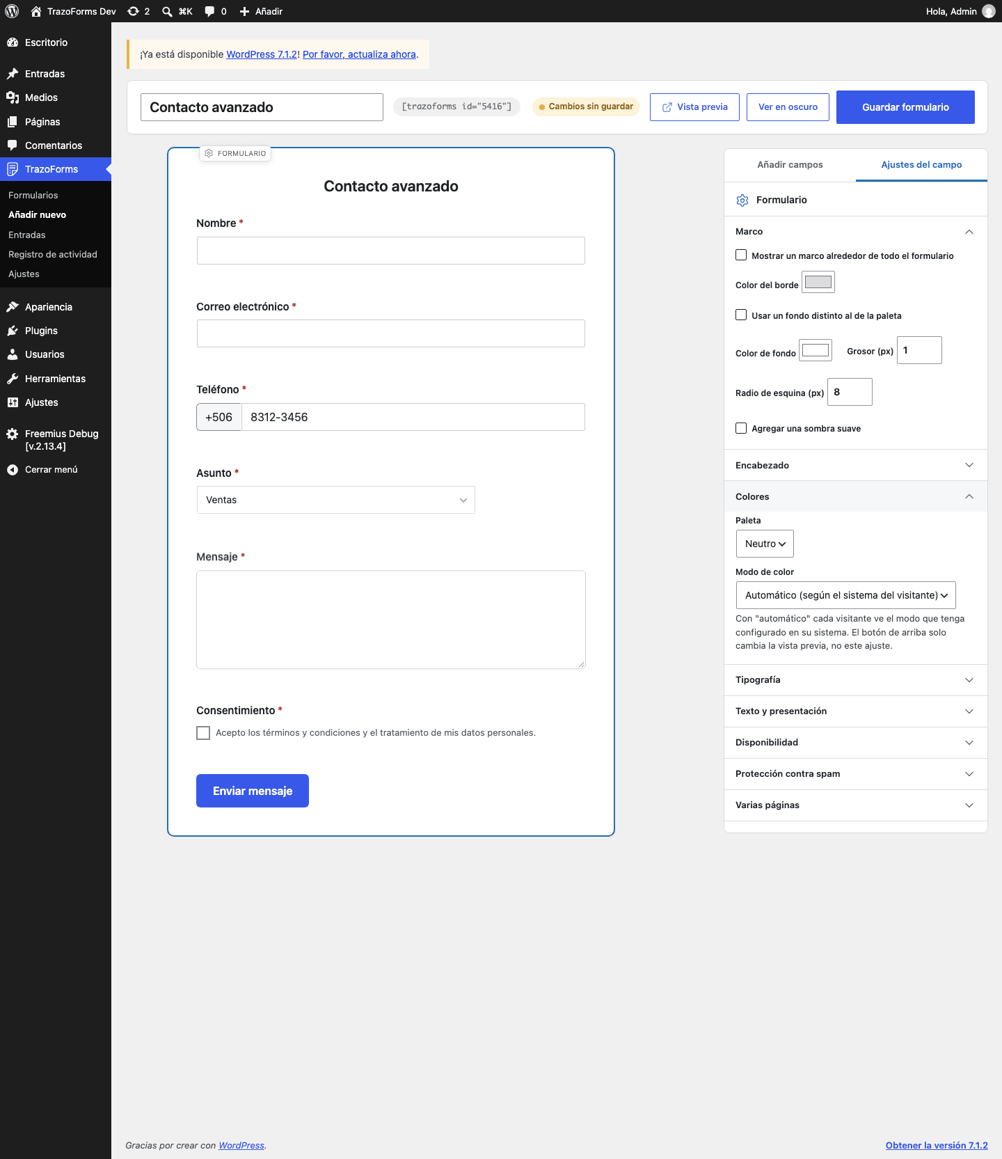Open search with the magnifier icon
The width and height of the screenshot is (1002, 1159).
click(167, 11)
